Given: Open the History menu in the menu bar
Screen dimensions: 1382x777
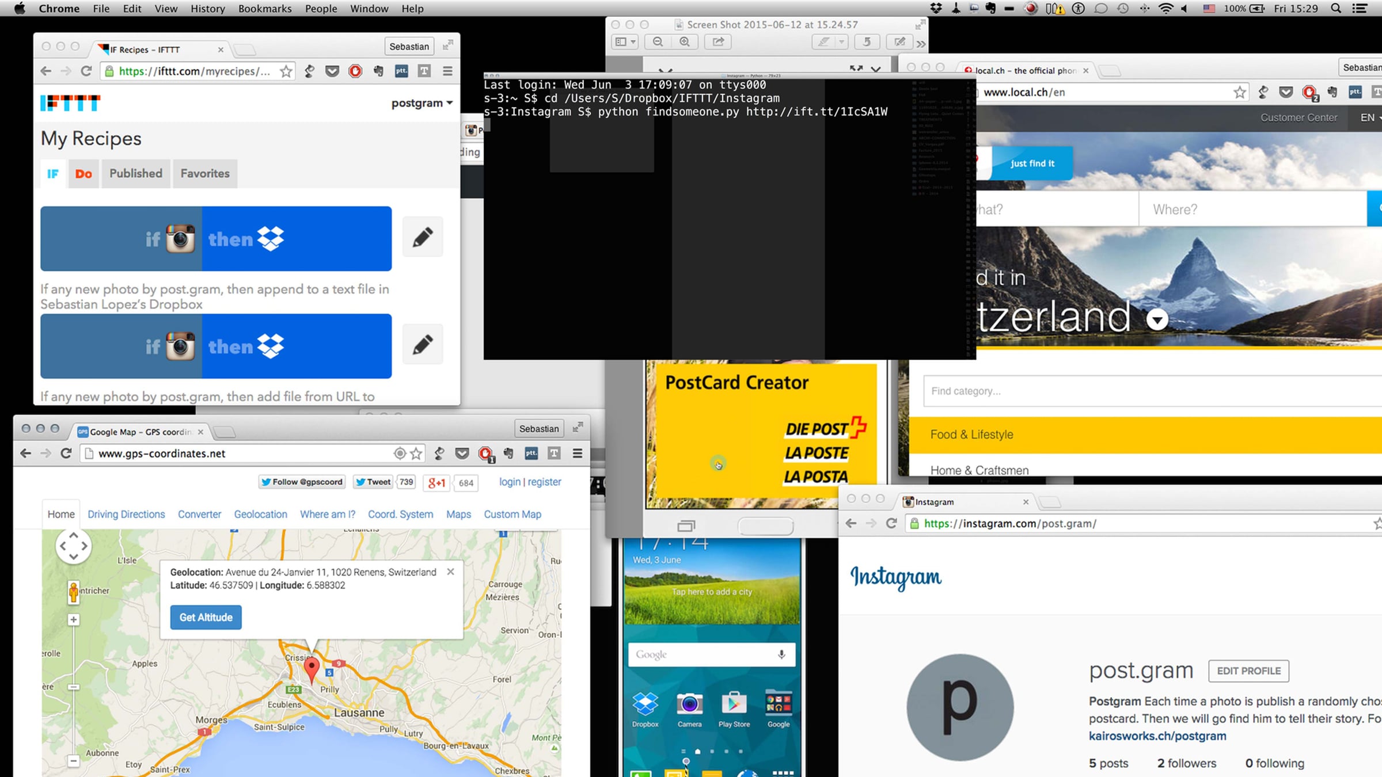Looking at the screenshot, I should point(208,9).
